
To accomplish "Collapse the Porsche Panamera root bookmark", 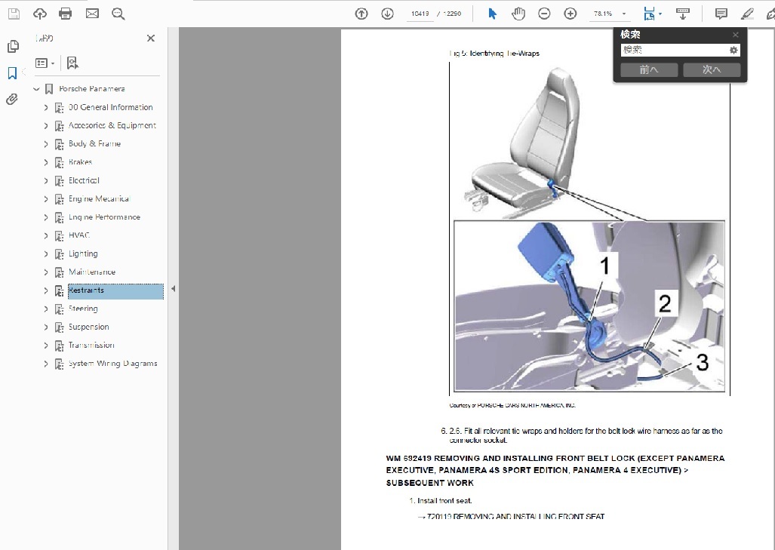I will coord(35,89).
